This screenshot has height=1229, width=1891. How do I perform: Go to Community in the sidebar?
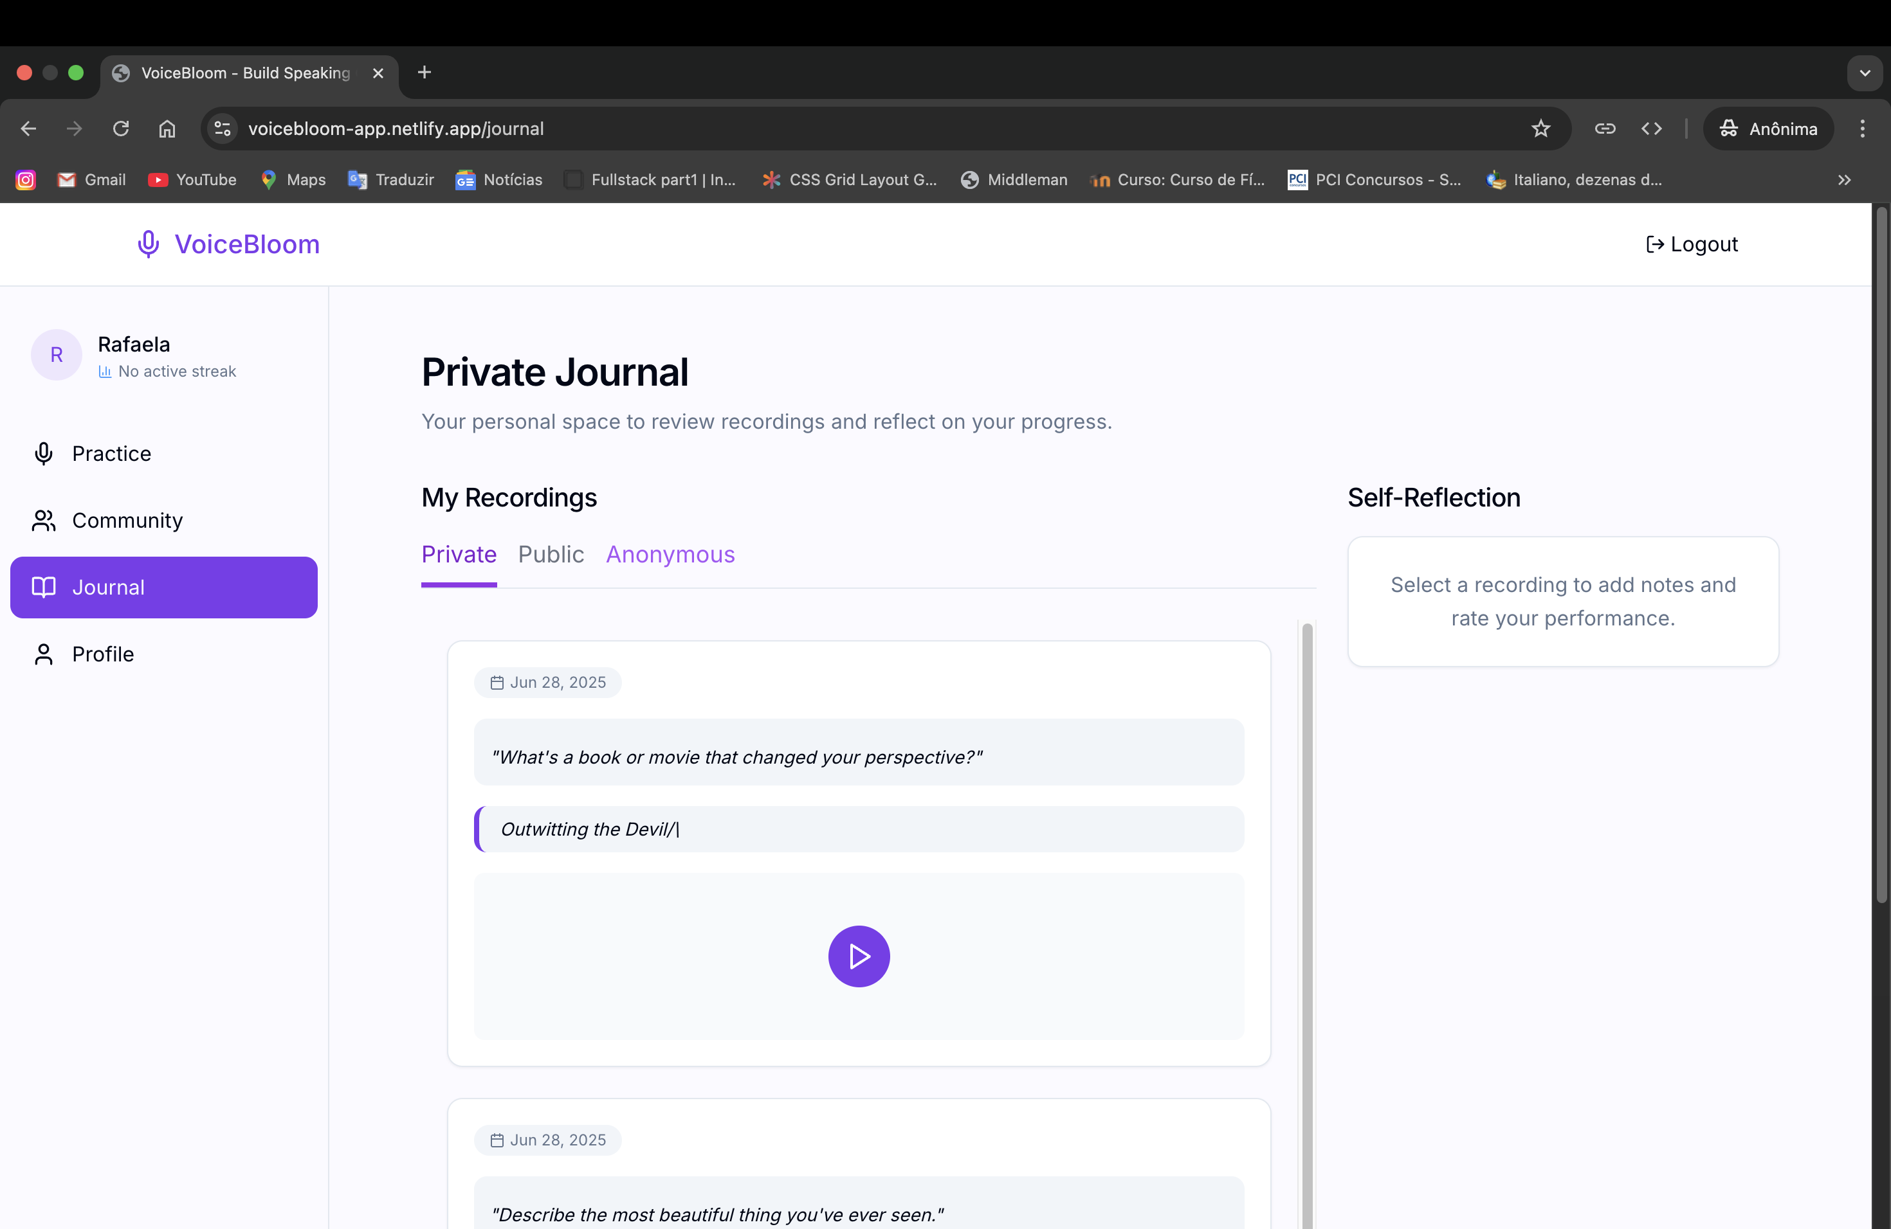pos(126,520)
